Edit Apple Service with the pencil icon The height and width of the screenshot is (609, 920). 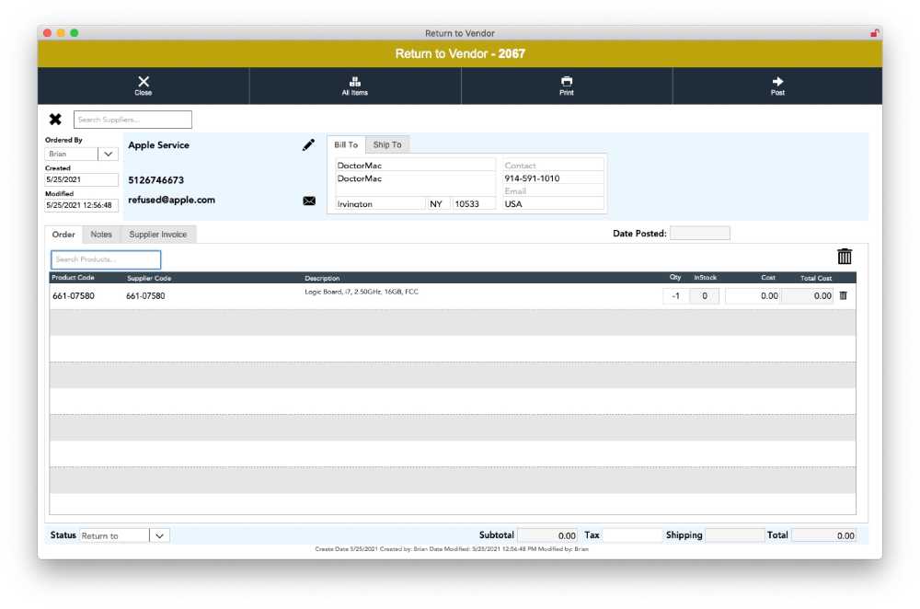pyautogui.click(x=308, y=145)
